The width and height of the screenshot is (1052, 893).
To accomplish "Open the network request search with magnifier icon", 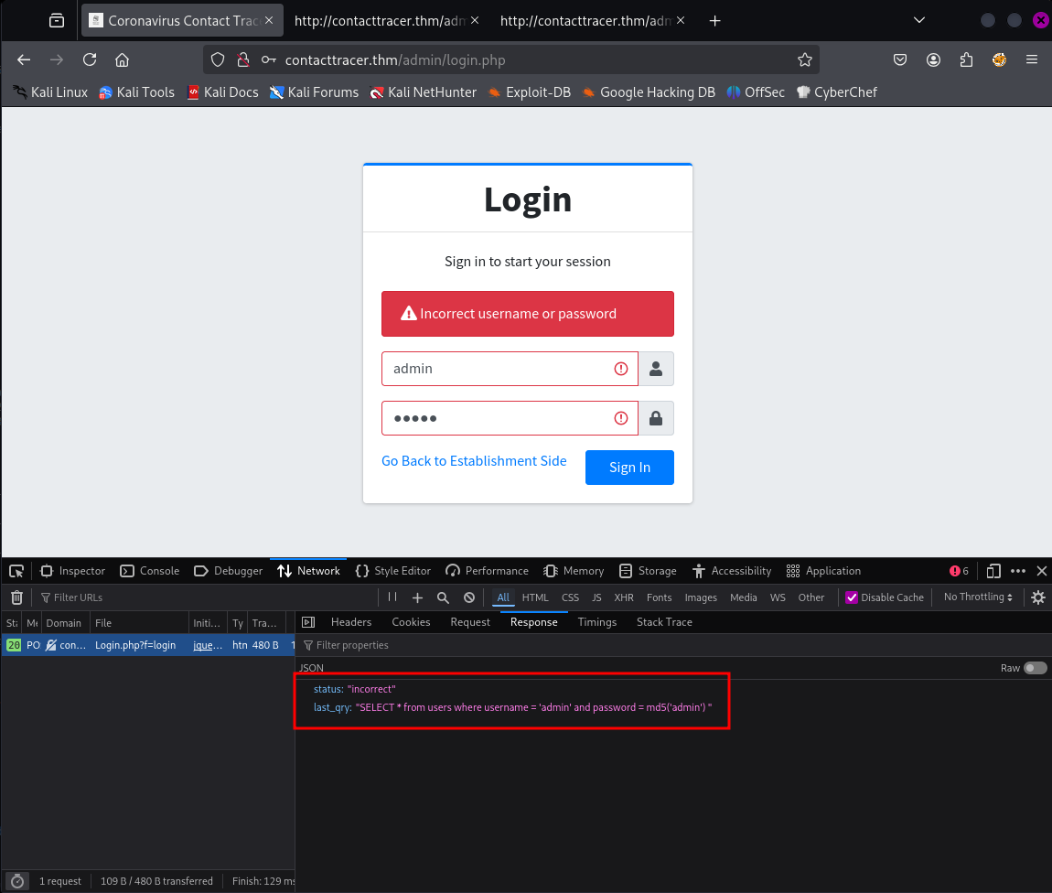I will coord(443,597).
